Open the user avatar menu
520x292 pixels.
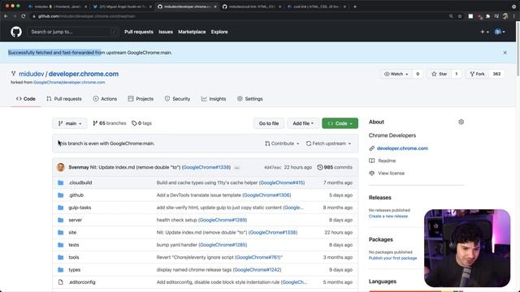click(500, 32)
